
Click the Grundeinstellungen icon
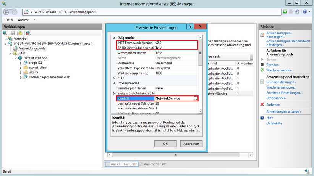pos(262,82)
